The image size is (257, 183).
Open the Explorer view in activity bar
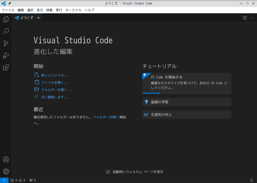click(6, 19)
